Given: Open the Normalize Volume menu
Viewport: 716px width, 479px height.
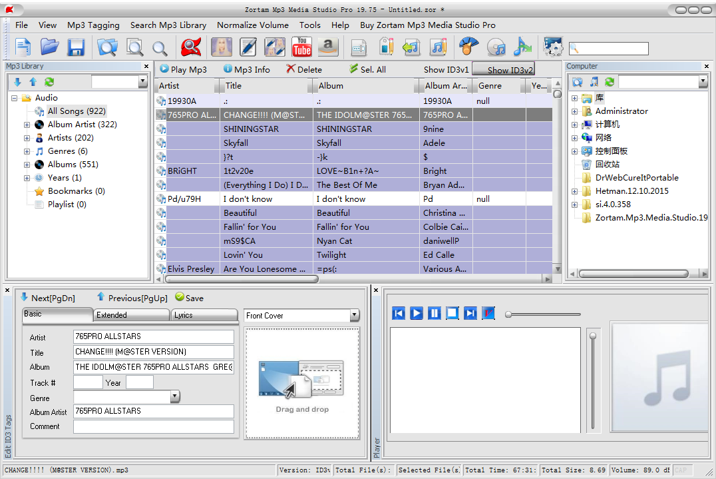Looking at the screenshot, I should click(x=252, y=25).
